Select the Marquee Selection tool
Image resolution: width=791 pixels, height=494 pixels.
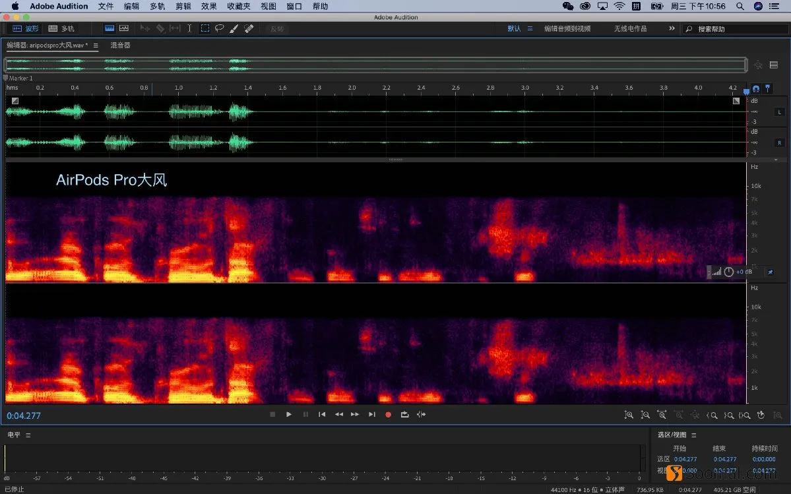click(205, 28)
